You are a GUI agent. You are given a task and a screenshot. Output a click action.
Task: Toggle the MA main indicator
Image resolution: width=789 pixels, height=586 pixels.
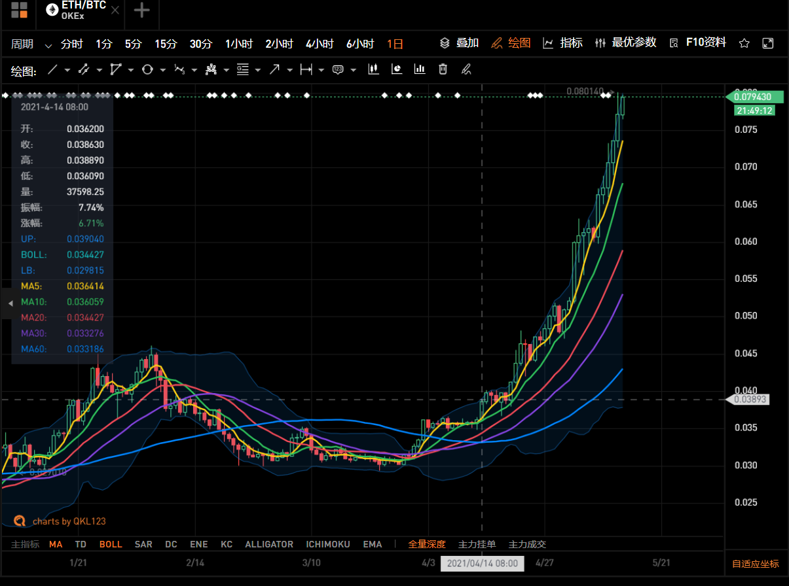56,544
